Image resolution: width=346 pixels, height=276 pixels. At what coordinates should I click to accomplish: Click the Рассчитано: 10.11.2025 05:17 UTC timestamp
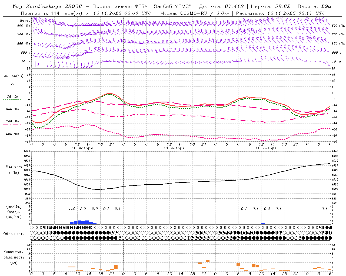pyautogui.click(x=281, y=13)
